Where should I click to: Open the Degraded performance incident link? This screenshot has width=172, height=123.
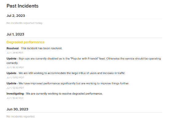[25, 42]
